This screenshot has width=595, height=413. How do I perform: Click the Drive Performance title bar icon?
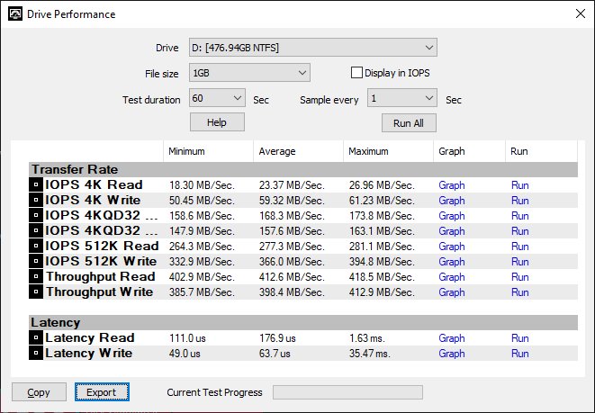coord(15,14)
